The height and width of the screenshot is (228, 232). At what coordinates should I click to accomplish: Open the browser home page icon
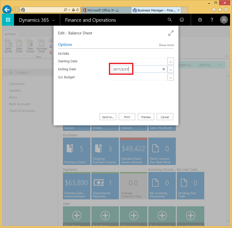point(214,10)
